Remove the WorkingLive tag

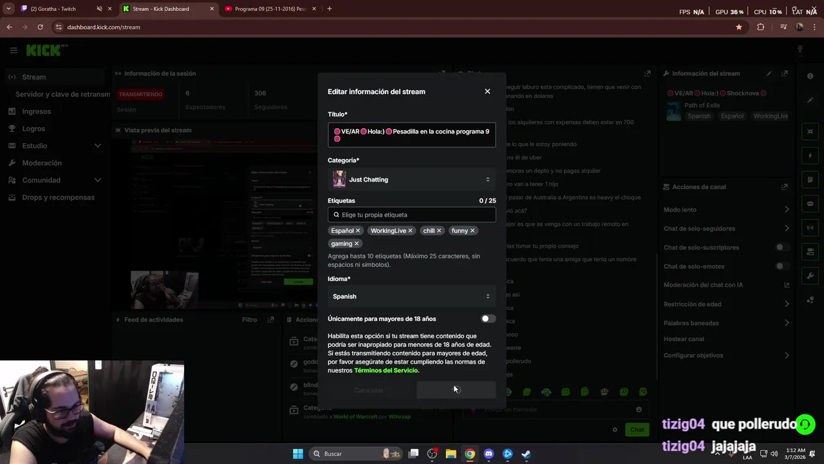pos(410,231)
